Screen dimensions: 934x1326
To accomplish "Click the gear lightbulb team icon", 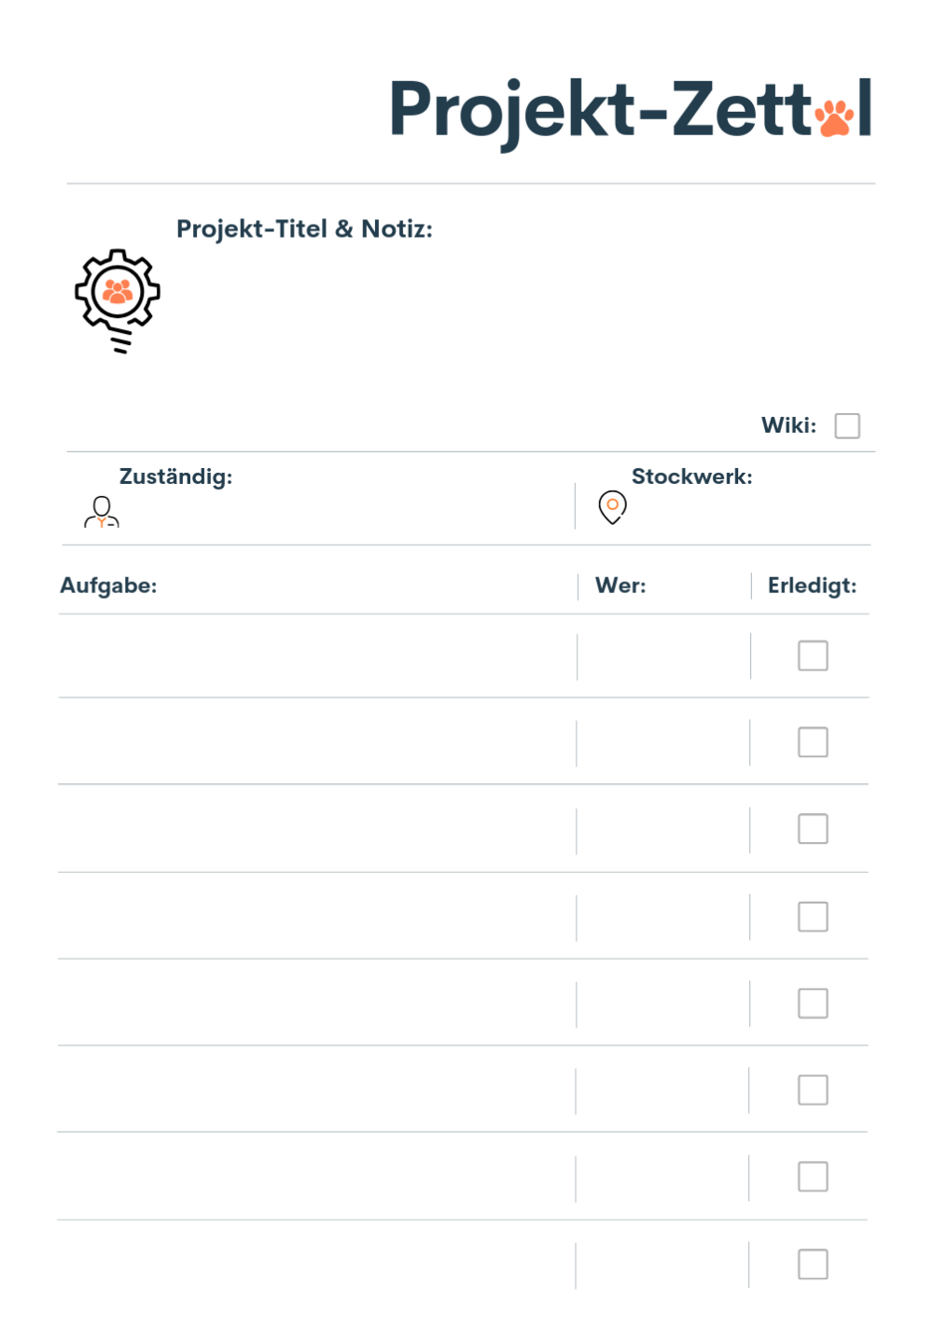I will click(118, 301).
